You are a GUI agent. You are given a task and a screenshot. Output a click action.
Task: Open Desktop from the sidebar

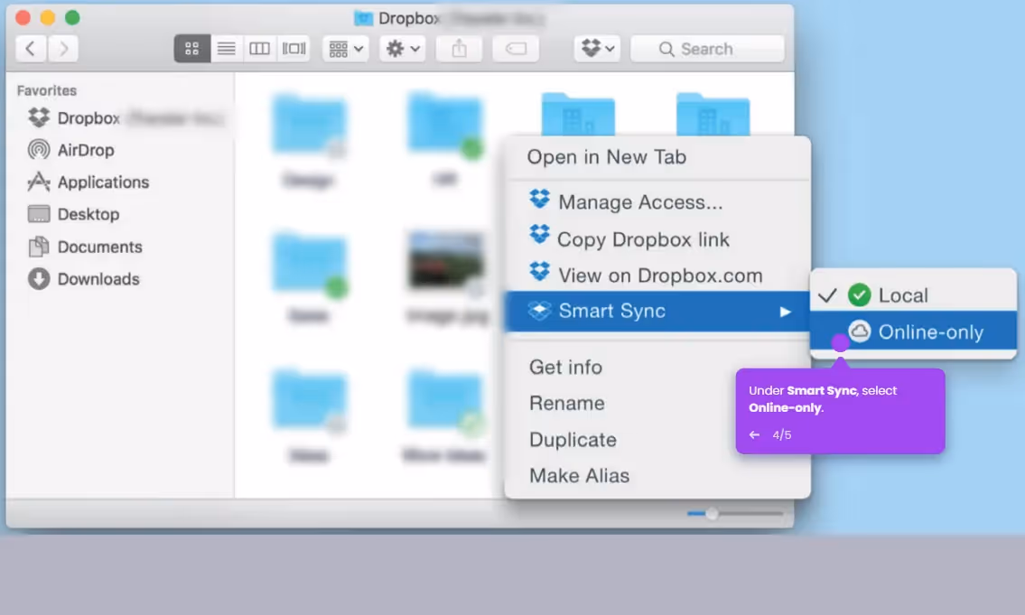[89, 214]
